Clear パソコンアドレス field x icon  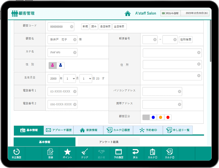(x=180, y=92)
